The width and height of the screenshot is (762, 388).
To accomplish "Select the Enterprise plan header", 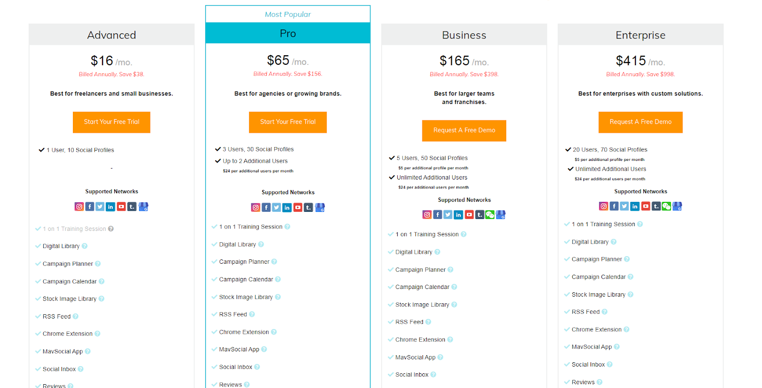I will 641,35.
